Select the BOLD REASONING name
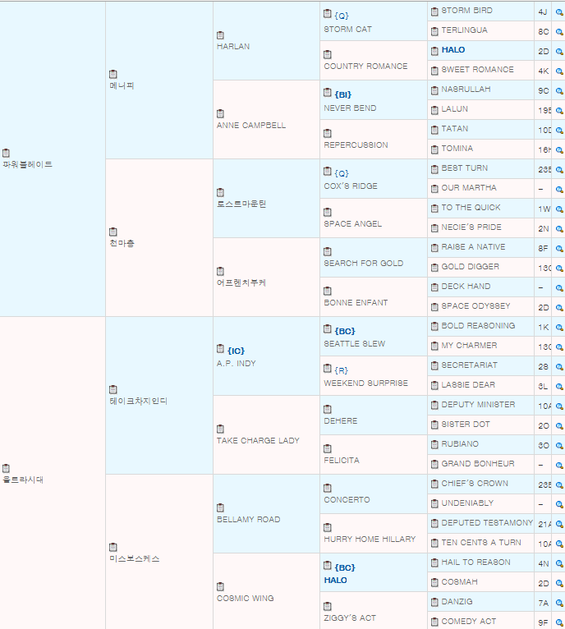The image size is (565, 629). coord(478,326)
